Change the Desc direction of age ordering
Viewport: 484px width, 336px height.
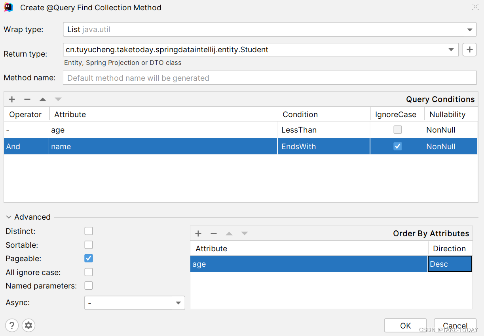click(450, 264)
